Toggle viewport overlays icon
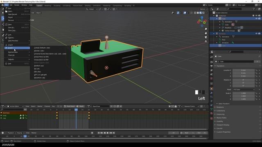The height and width of the screenshot is (147, 262). (x=185, y=13)
